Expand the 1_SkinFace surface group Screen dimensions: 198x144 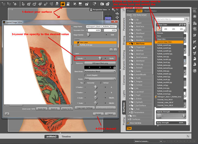[130, 26]
